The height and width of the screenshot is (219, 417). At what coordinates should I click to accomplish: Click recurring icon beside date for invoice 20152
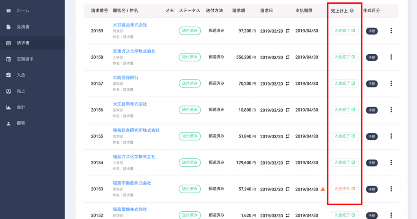(x=288, y=215)
